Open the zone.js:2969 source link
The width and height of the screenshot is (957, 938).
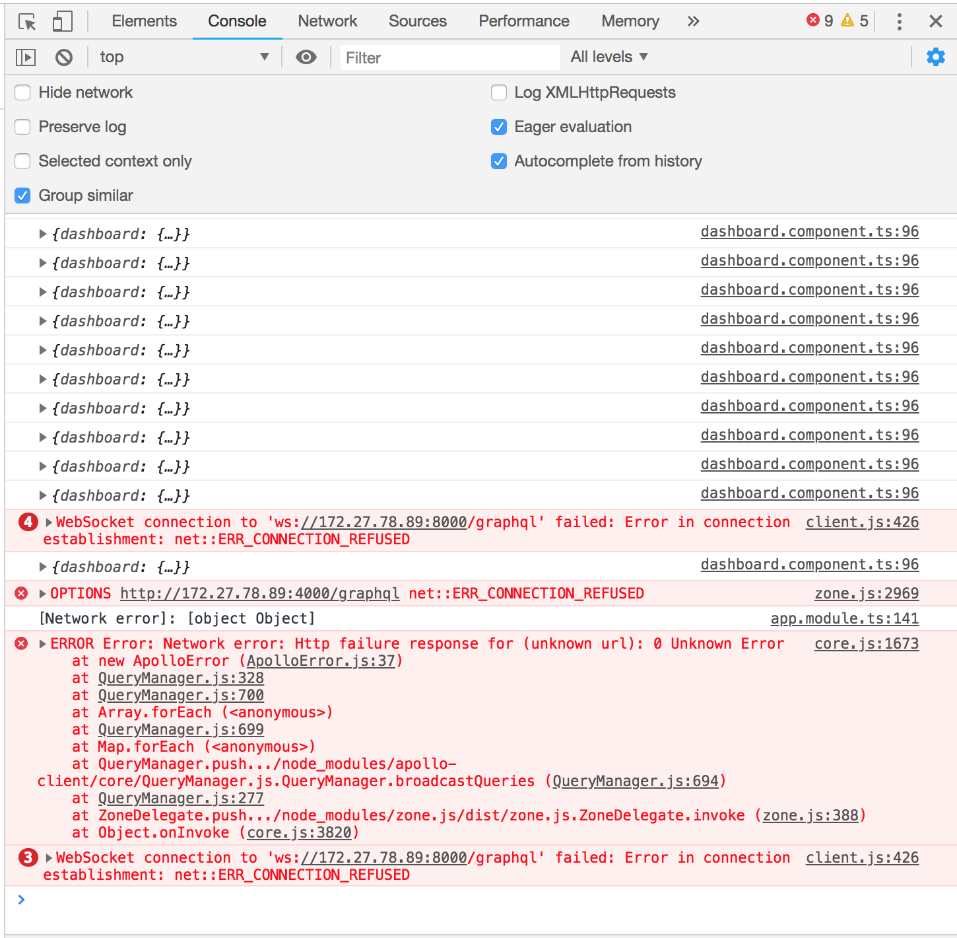(867, 594)
